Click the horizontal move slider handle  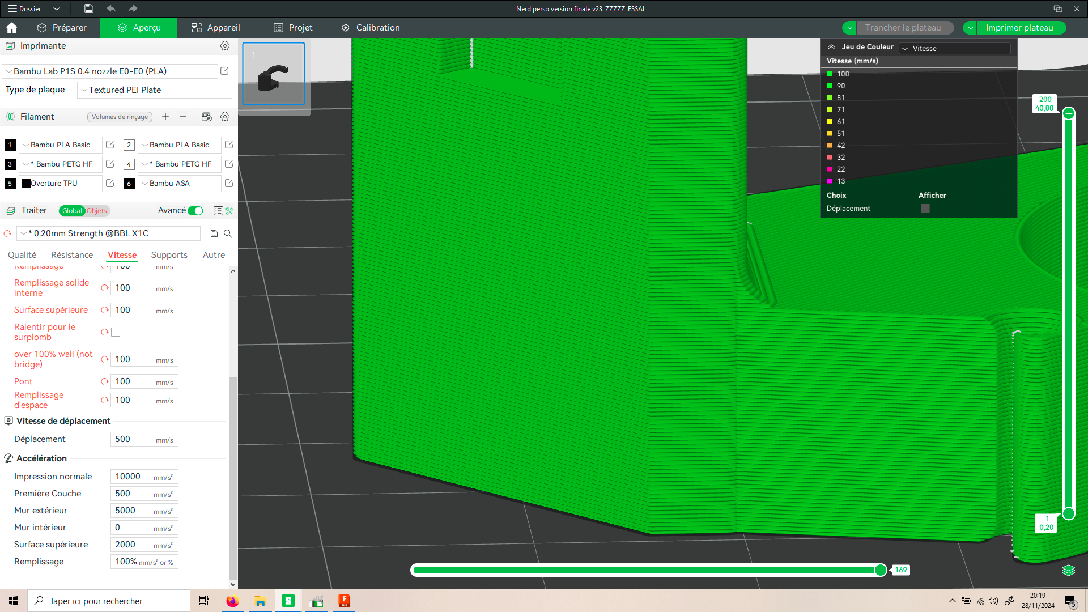[881, 570]
